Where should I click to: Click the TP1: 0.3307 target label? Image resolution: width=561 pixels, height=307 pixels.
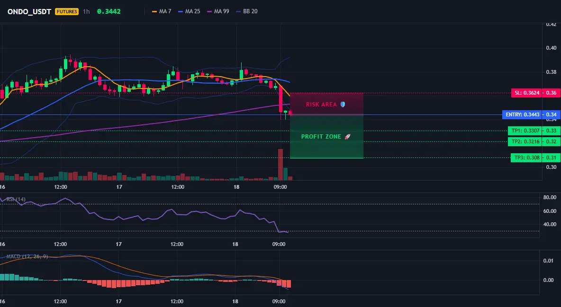click(525, 131)
